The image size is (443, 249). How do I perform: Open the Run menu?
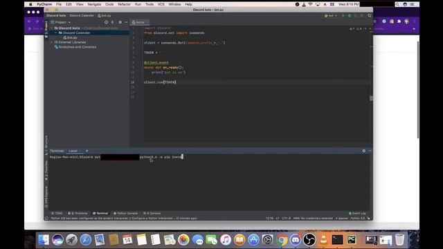(138, 4)
